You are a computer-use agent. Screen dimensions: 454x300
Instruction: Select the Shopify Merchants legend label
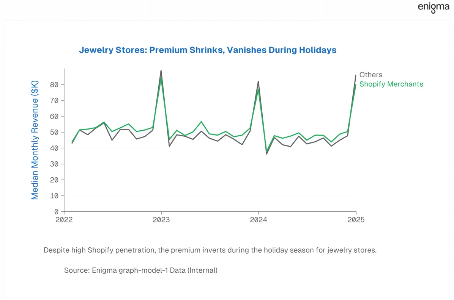391,84
